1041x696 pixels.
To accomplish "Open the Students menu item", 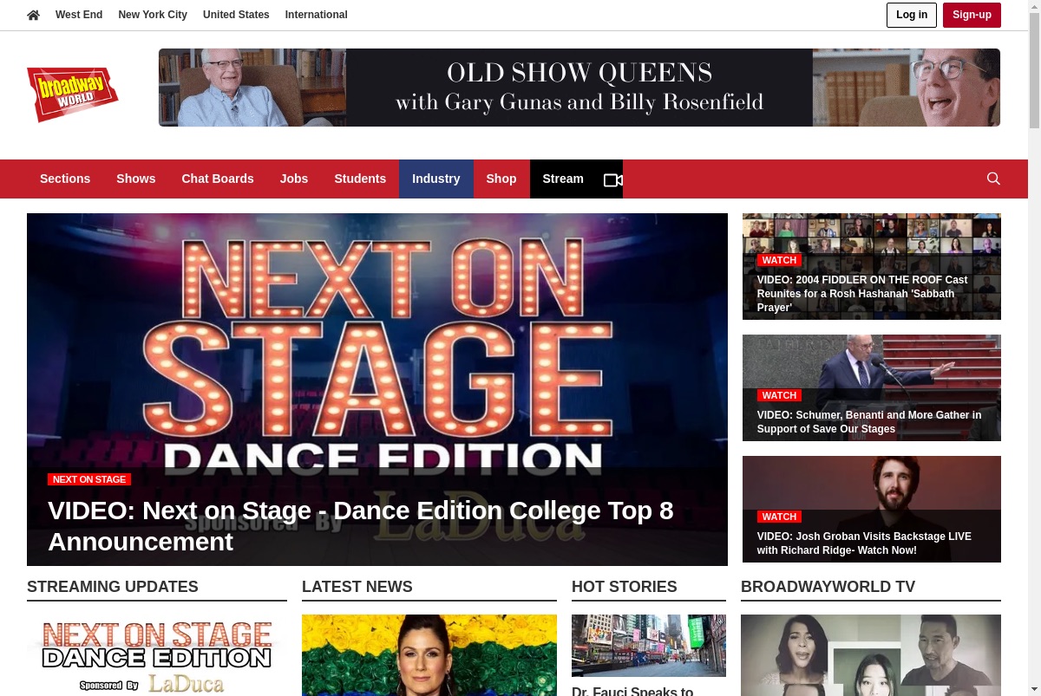I will [360, 179].
